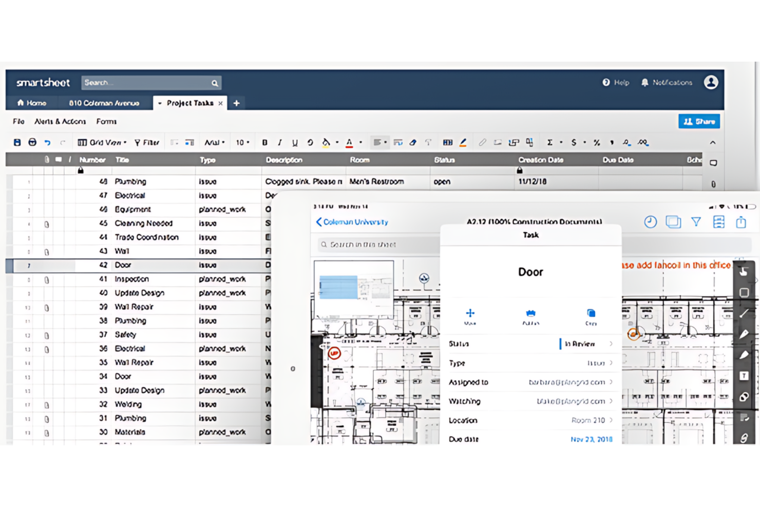760x507 pixels.
Task: Open the File menu
Action: click(18, 122)
